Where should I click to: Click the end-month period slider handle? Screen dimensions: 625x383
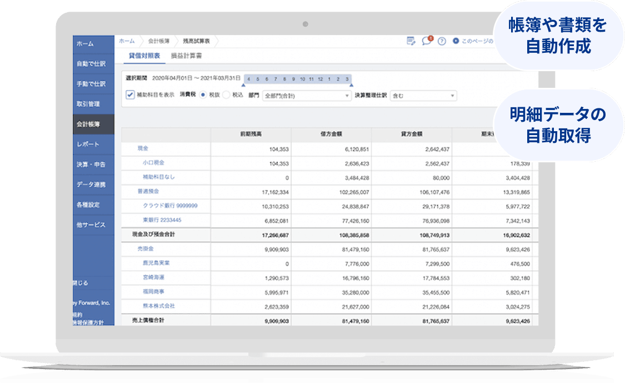point(351,85)
